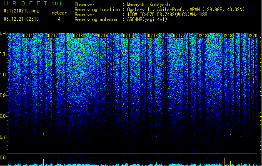Image resolution: width=262 pixels, height=166 pixels.
Task: Click the kHz axis unit label
Action: [x=4, y=34]
